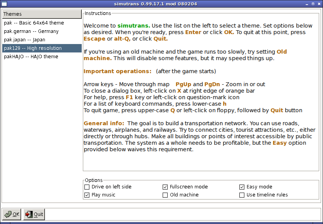Uncheck the Play music option
Viewport: 323px width, 224px height.
pos(87,195)
